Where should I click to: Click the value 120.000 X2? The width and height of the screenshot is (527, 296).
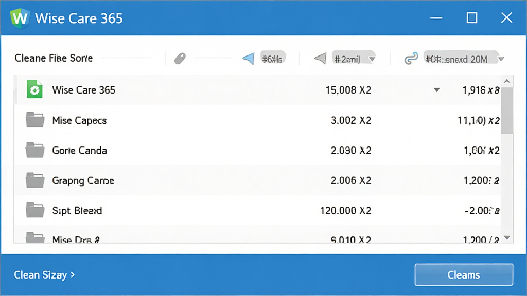[345, 210]
